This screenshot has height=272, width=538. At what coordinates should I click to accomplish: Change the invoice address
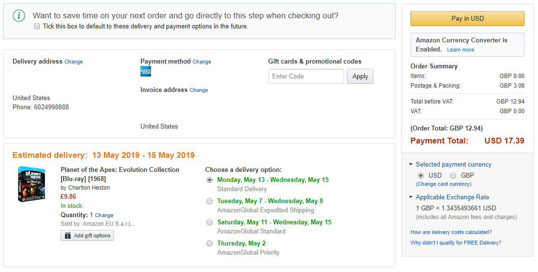point(199,91)
